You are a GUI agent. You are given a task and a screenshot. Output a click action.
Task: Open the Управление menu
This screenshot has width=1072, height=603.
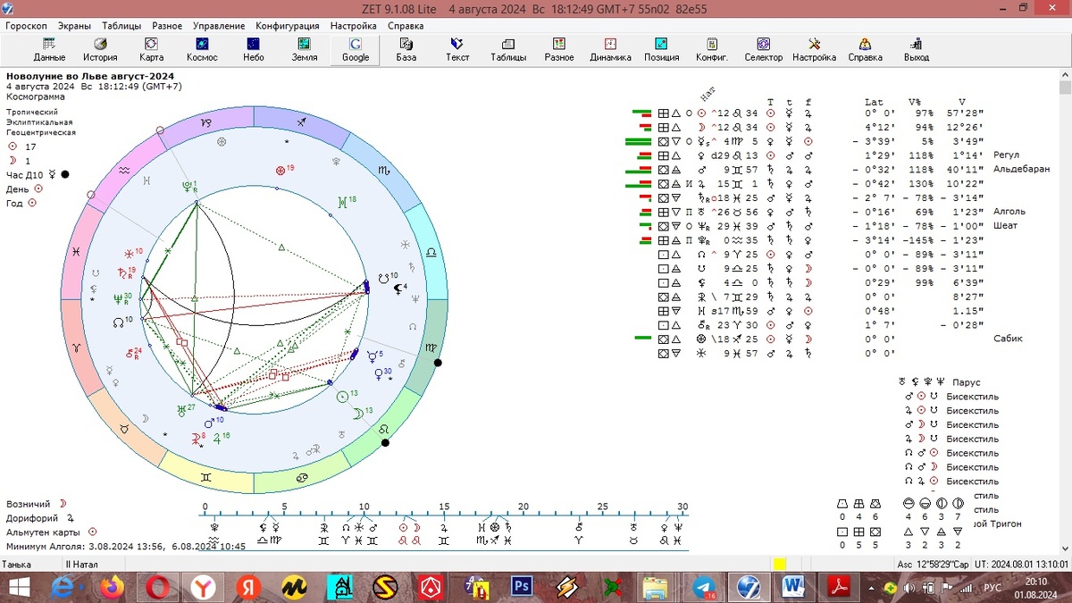coord(220,26)
